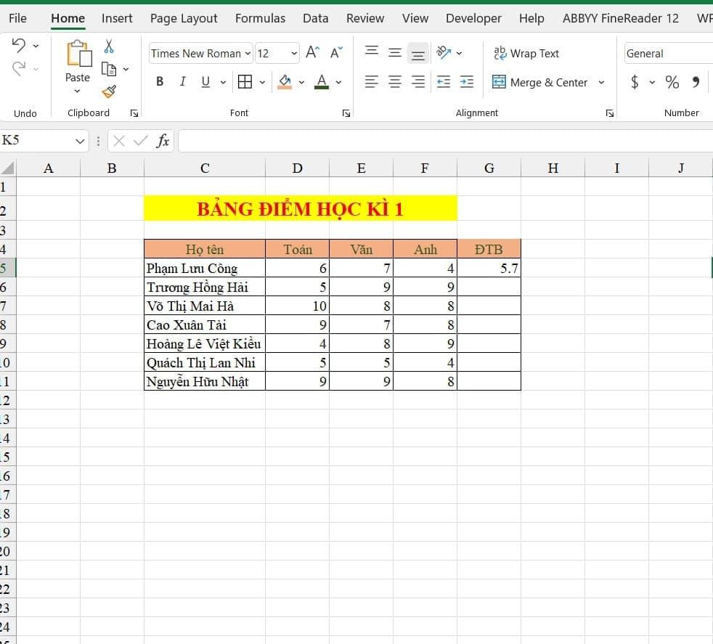Switch to the Insert tab
713x644 pixels.
click(x=117, y=18)
